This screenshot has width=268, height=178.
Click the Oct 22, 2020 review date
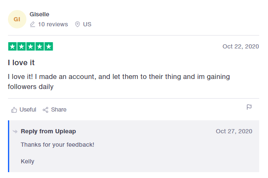pyautogui.click(x=241, y=46)
